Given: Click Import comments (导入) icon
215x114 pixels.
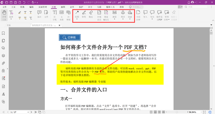Looking at the screenshot, I should (145, 14).
